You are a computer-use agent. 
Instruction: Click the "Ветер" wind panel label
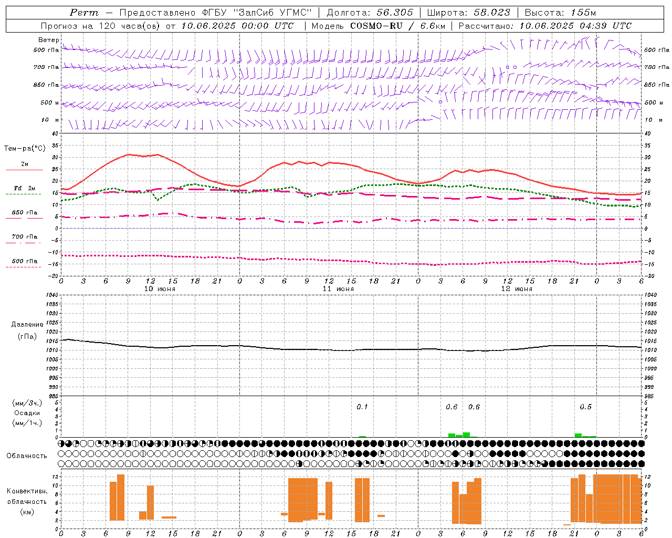coord(48,40)
